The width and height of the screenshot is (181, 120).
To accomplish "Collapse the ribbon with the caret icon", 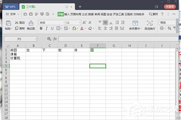I will (x=174, y=14).
